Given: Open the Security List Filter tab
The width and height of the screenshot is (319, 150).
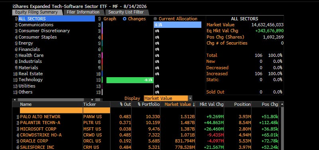Looking at the screenshot, I should (126, 12).
